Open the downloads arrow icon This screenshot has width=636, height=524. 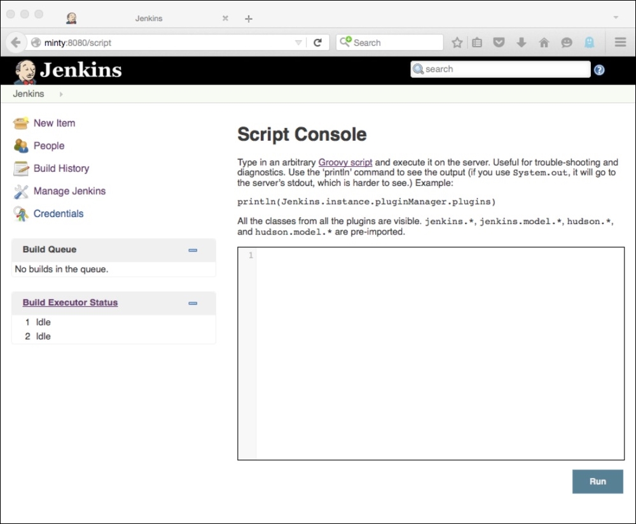coord(522,42)
